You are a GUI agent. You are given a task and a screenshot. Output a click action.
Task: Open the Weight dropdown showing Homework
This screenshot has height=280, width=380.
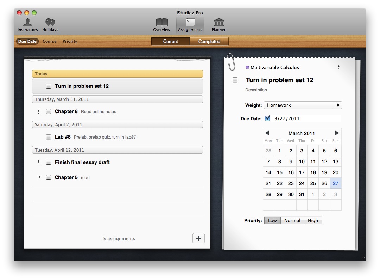[302, 105]
